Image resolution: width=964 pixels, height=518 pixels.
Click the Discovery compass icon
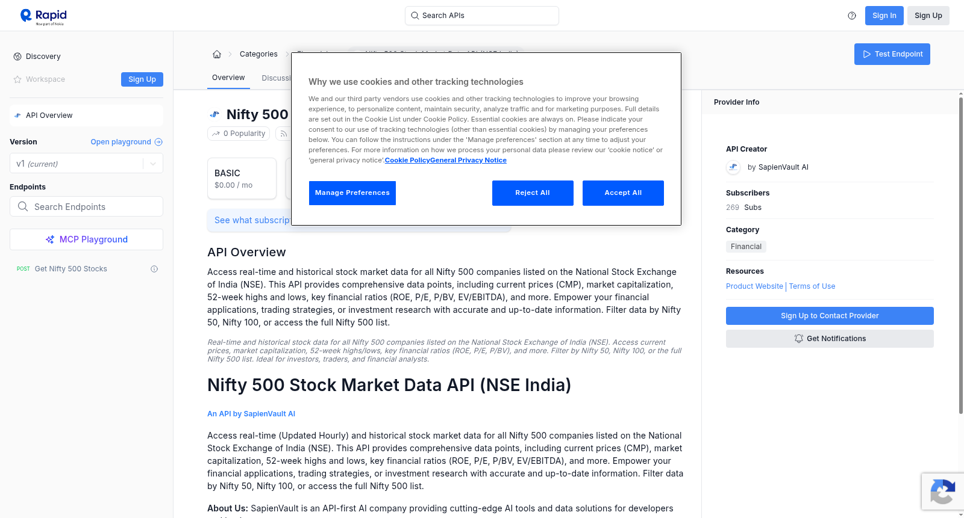click(x=17, y=57)
